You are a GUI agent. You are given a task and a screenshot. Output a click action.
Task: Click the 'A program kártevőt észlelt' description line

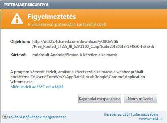click(x=77, y=72)
